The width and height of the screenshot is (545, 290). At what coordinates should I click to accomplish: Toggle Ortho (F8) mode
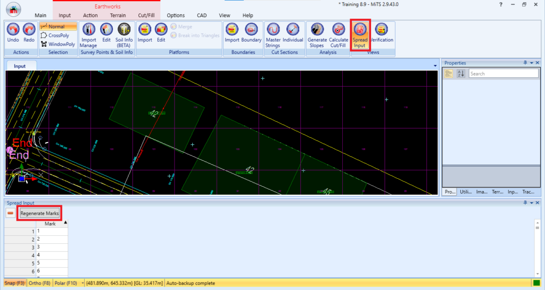point(39,283)
